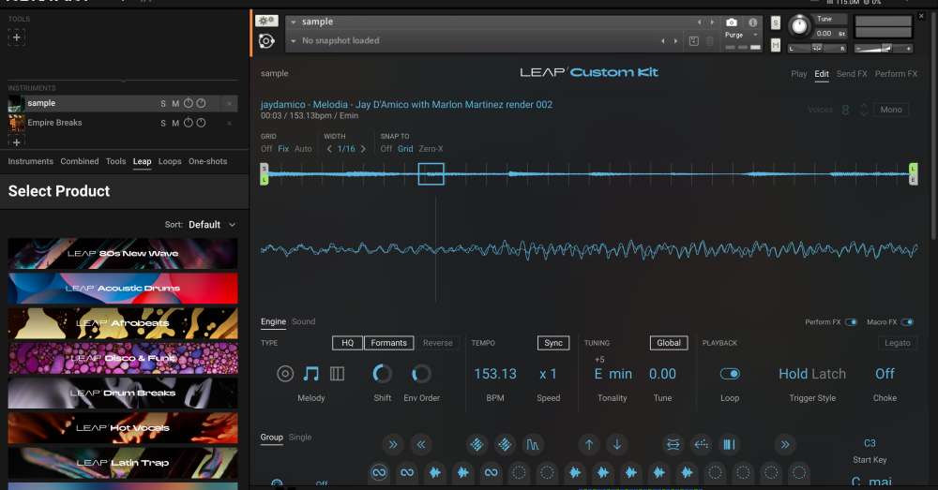Mute the Empire Breaks instrument
Image resolution: width=938 pixels, height=490 pixels.
click(175, 123)
